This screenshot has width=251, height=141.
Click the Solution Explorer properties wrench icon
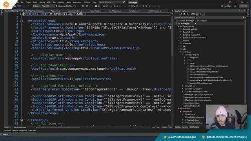point(200,14)
